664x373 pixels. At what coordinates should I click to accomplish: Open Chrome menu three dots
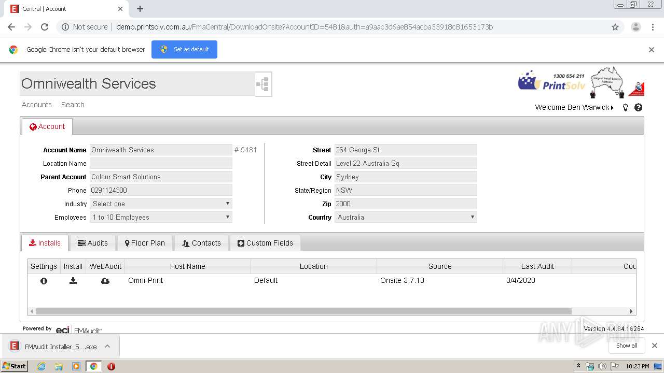(653, 27)
